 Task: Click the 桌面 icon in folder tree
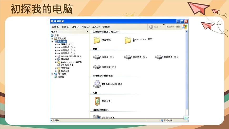coord(52,35)
